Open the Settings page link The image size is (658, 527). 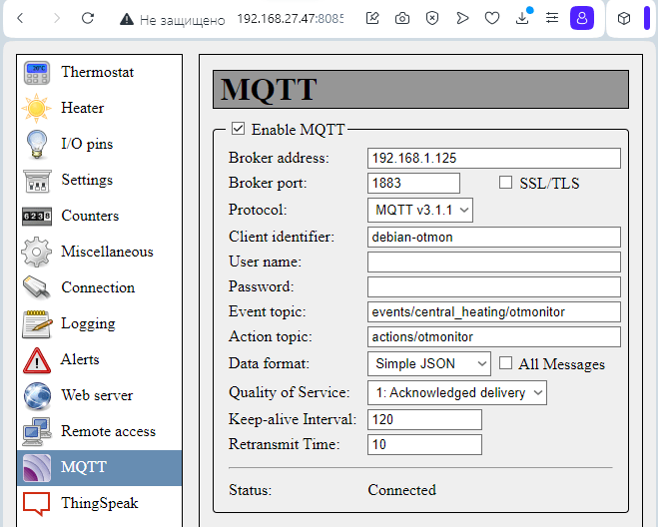click(x=87, y=180)
